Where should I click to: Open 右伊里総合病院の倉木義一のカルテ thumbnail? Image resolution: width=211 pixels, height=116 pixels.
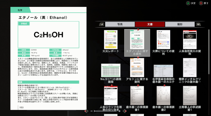tap(163, 71)
